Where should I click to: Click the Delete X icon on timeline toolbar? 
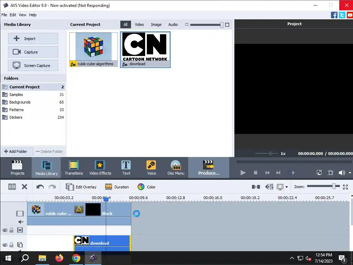pyautogui.click(x=24, y=187)
